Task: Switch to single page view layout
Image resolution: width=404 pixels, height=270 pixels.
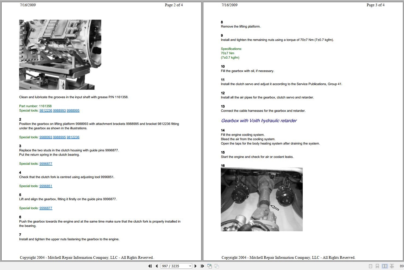Action: click(370, 266)
